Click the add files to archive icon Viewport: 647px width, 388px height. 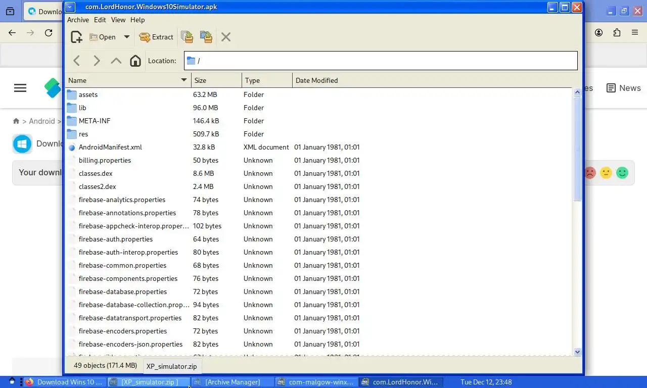tap(187, 37)
